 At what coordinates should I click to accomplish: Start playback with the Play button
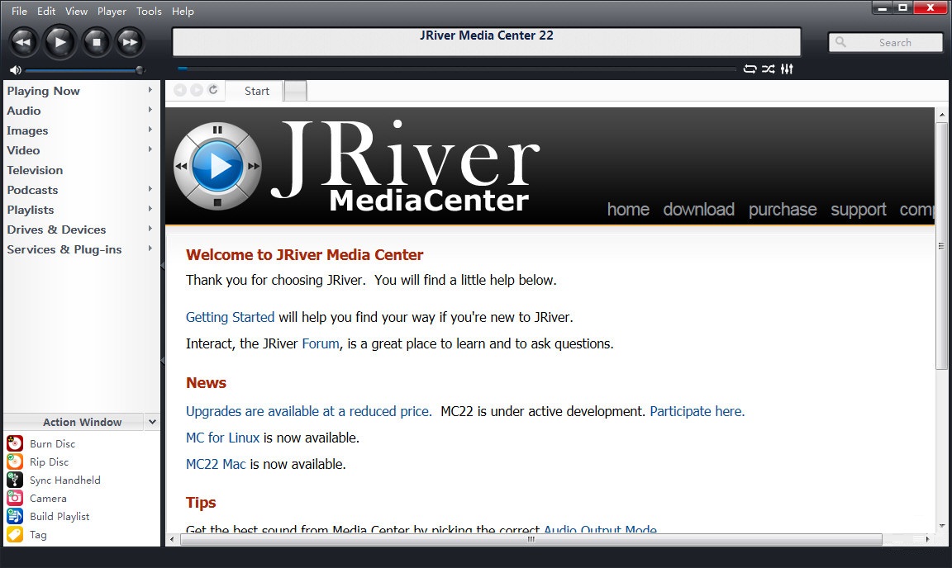59,42
